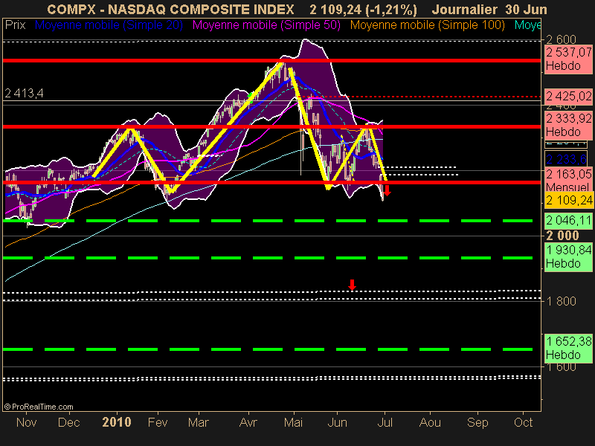The image size is (595, 446).
Task: Click the 2 046,11 green price tag
Action: coord(568,220)
